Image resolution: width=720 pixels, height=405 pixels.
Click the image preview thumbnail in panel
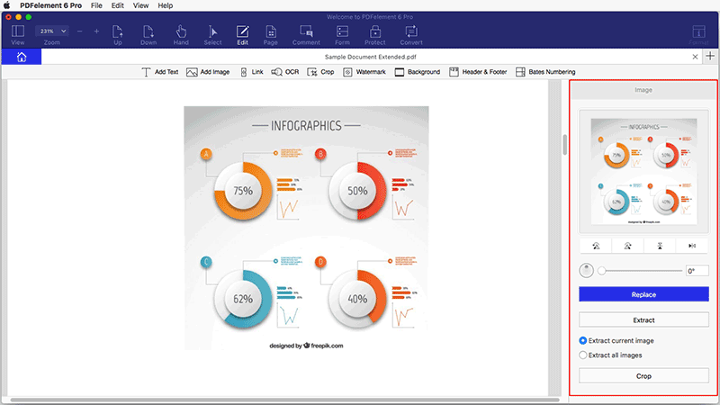pos(643,172)
